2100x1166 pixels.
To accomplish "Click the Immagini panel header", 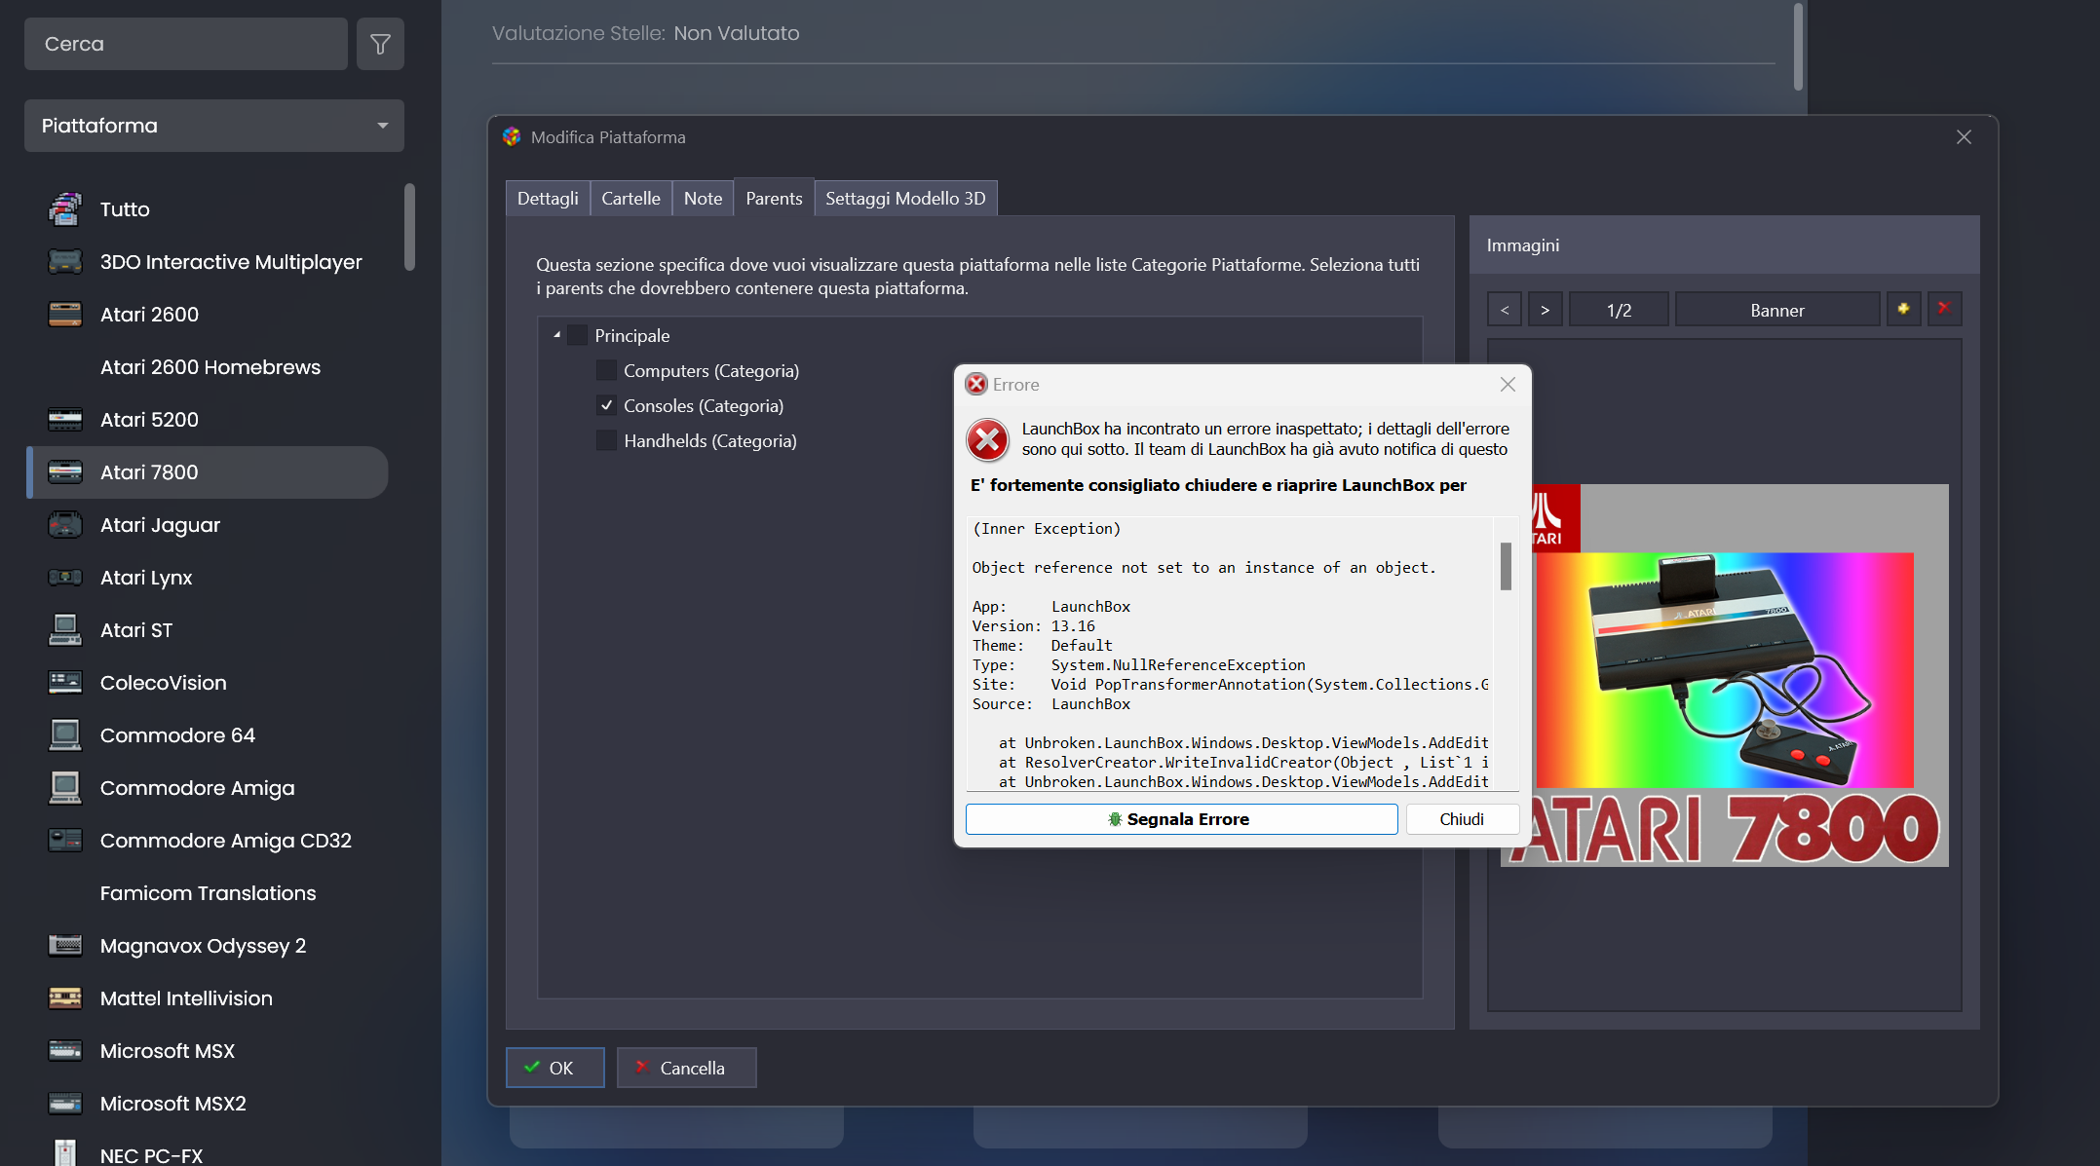I will pyautogui.click(x=1724, y=245).
